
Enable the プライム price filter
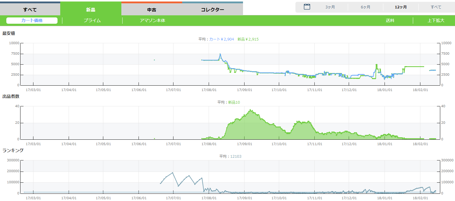(x=92, y=20)
